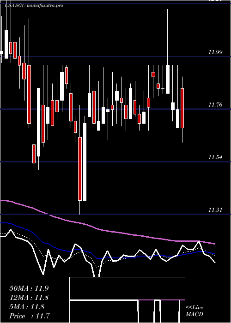Click the '50MA : 11.9' readout

(x=29, y=288)
